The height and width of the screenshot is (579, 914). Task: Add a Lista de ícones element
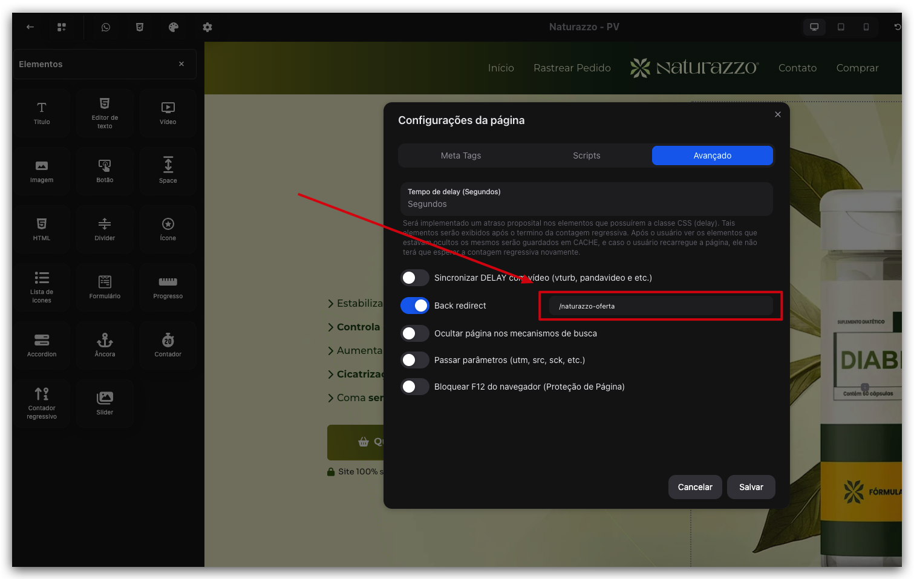[x=42, y=287]
